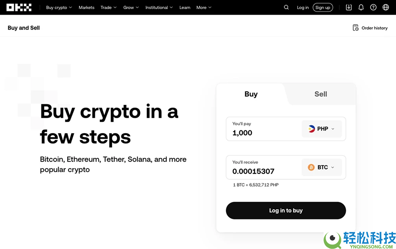Click the Order history icon
Image resolution: width=396 pixels, height=249 pixels.
[356, 28]
